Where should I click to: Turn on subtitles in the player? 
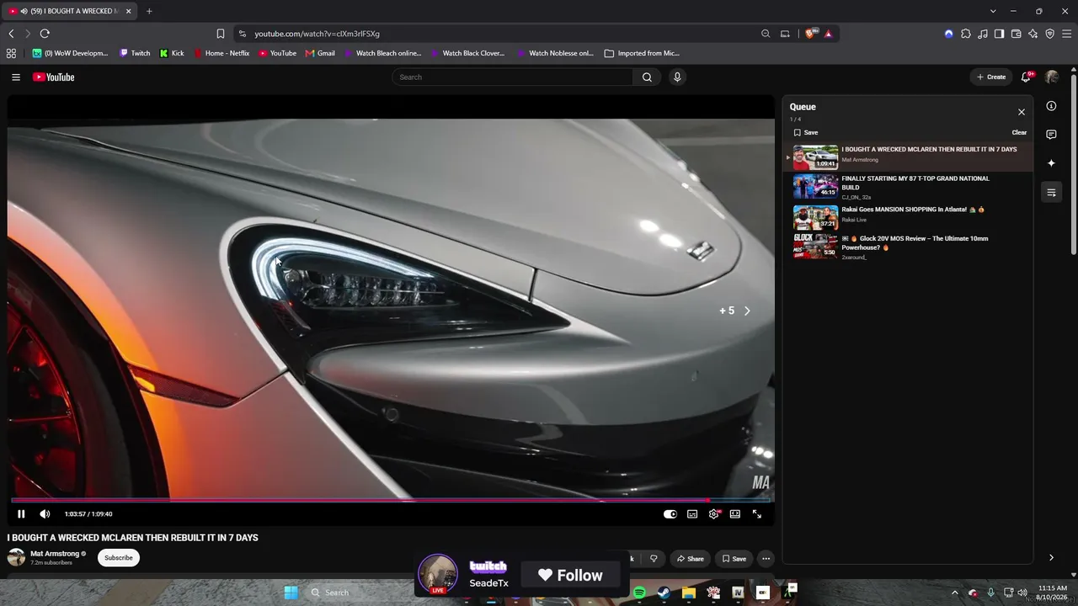[x=692, y=514]
